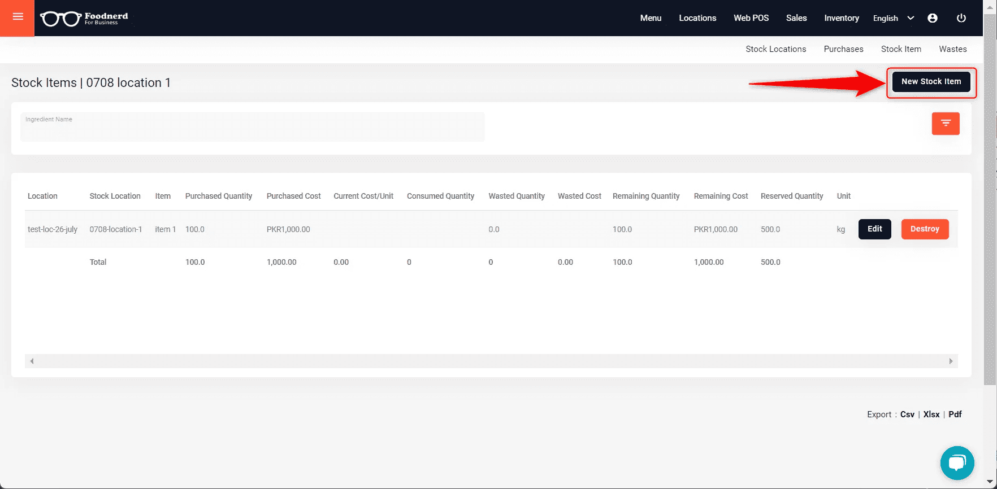
Task: Open the hamburger sidebar menu
Action: pyautogui.click(x=18, y=18)
